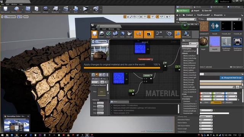This screenshot has width=244, height=137.
Task: Open main editor Window menu
Action: [14, 4]
